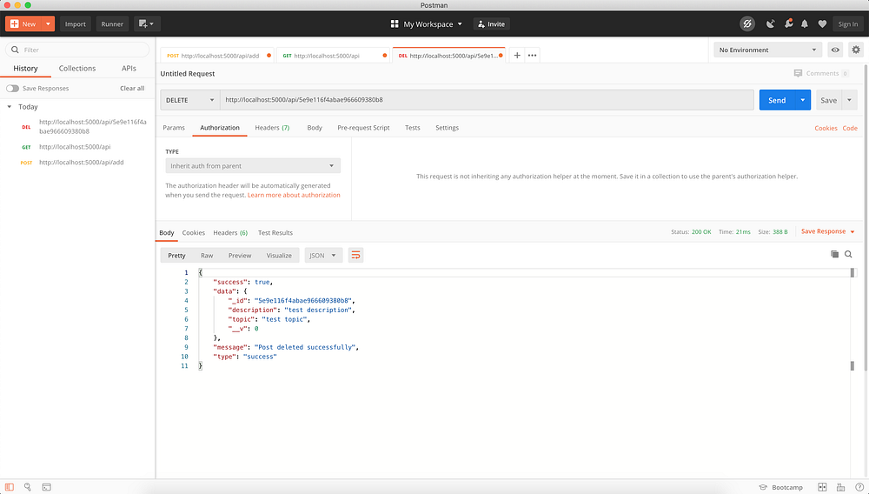Switch to the Collections sidebar tab

(77, 68)
